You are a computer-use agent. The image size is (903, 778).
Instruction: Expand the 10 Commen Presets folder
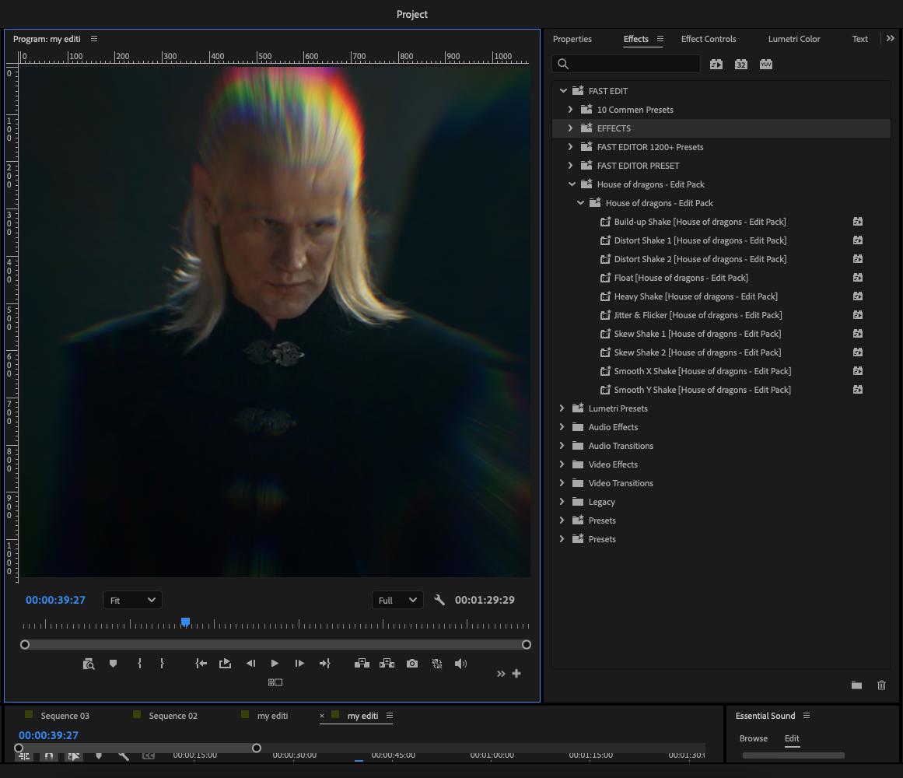(570, 110)
